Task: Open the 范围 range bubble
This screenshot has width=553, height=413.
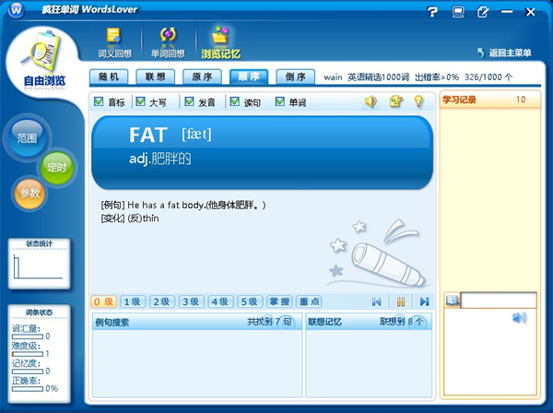Action: [28, 138]
